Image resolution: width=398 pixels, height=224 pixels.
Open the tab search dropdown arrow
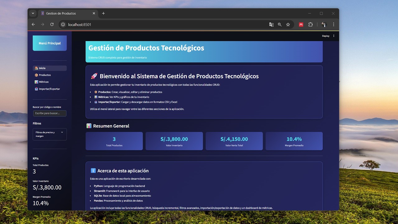pos(33,13)
